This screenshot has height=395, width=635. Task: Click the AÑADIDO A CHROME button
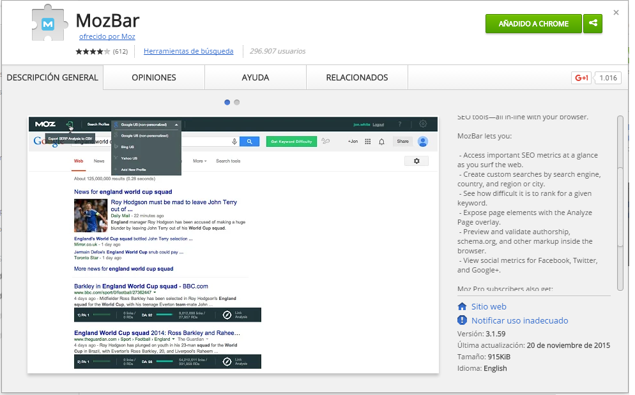pos(533,24)
